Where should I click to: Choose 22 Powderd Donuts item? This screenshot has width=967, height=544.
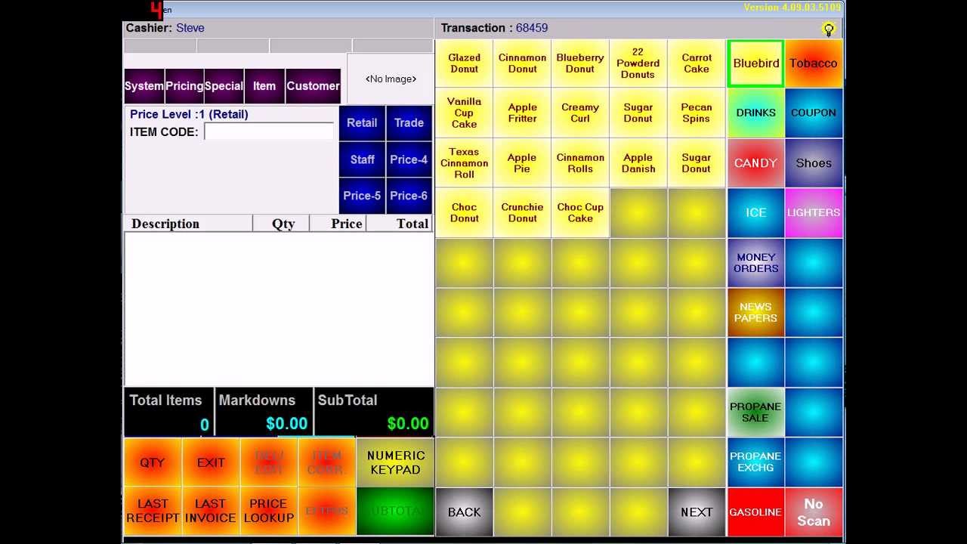(638, 63)
